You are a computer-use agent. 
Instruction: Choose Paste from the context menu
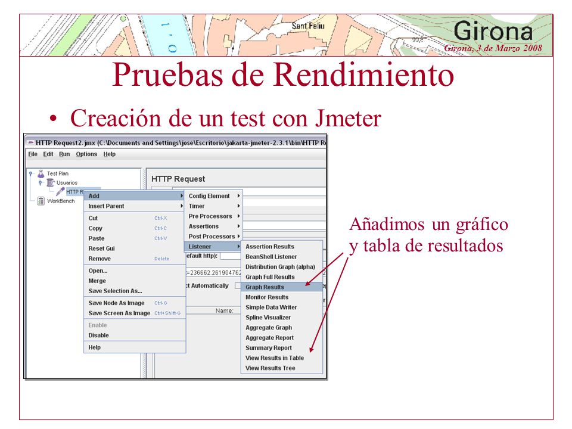coord(135,238)
